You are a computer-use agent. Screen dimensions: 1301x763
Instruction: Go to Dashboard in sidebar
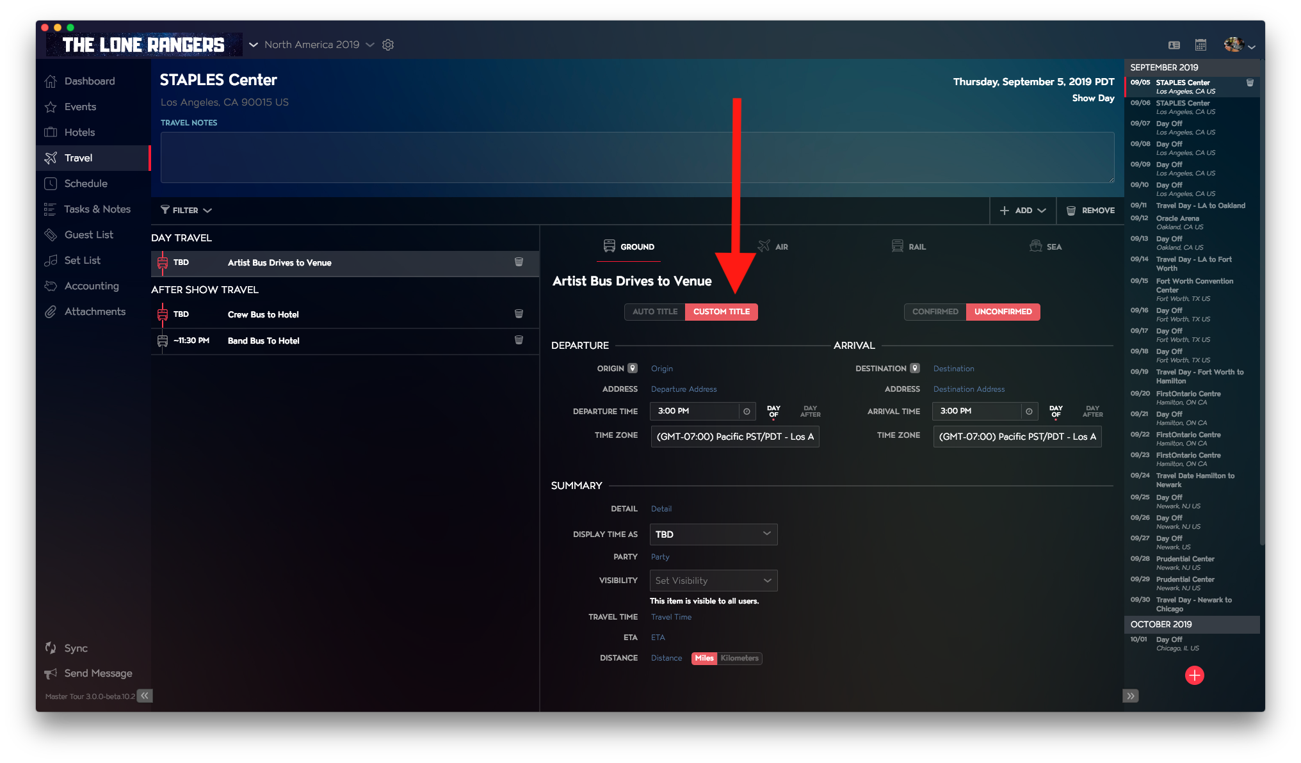tap(90, 81)
